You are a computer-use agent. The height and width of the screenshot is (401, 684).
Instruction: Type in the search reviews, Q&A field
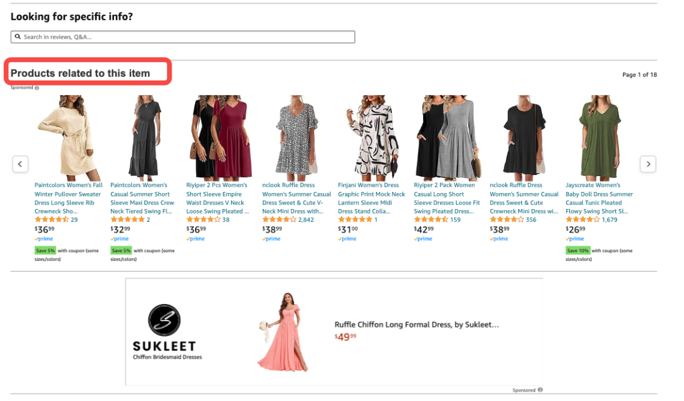coord(184,37)
